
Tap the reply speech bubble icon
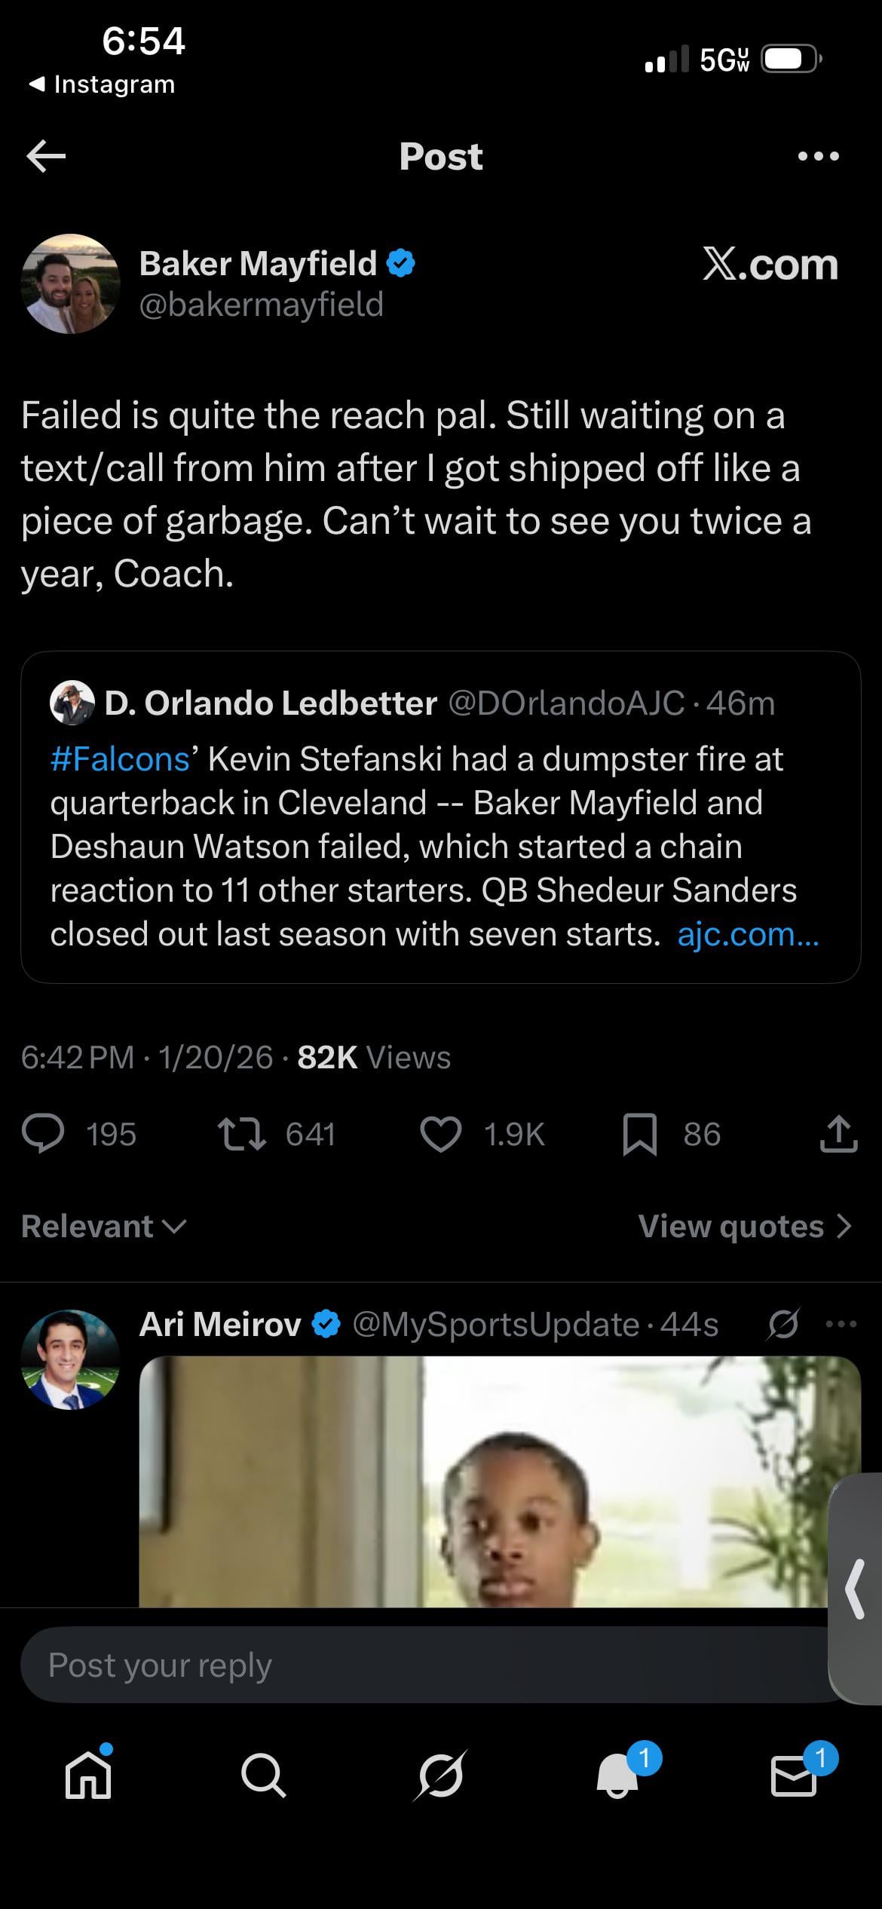pyautogui.click(x=43, y=1134)
